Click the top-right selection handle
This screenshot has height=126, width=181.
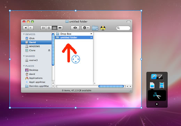(x=141, y=11)
